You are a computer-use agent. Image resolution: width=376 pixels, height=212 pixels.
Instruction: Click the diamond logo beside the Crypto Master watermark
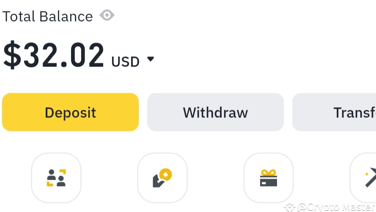(x=289, y=208)
